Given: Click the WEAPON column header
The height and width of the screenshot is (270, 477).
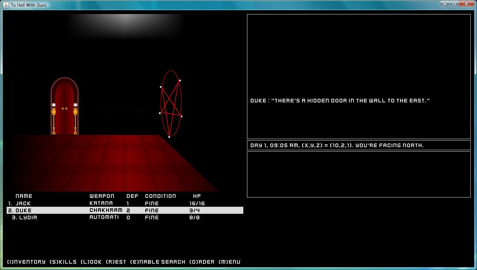Looking at the screenshot, I should [102, 196].
